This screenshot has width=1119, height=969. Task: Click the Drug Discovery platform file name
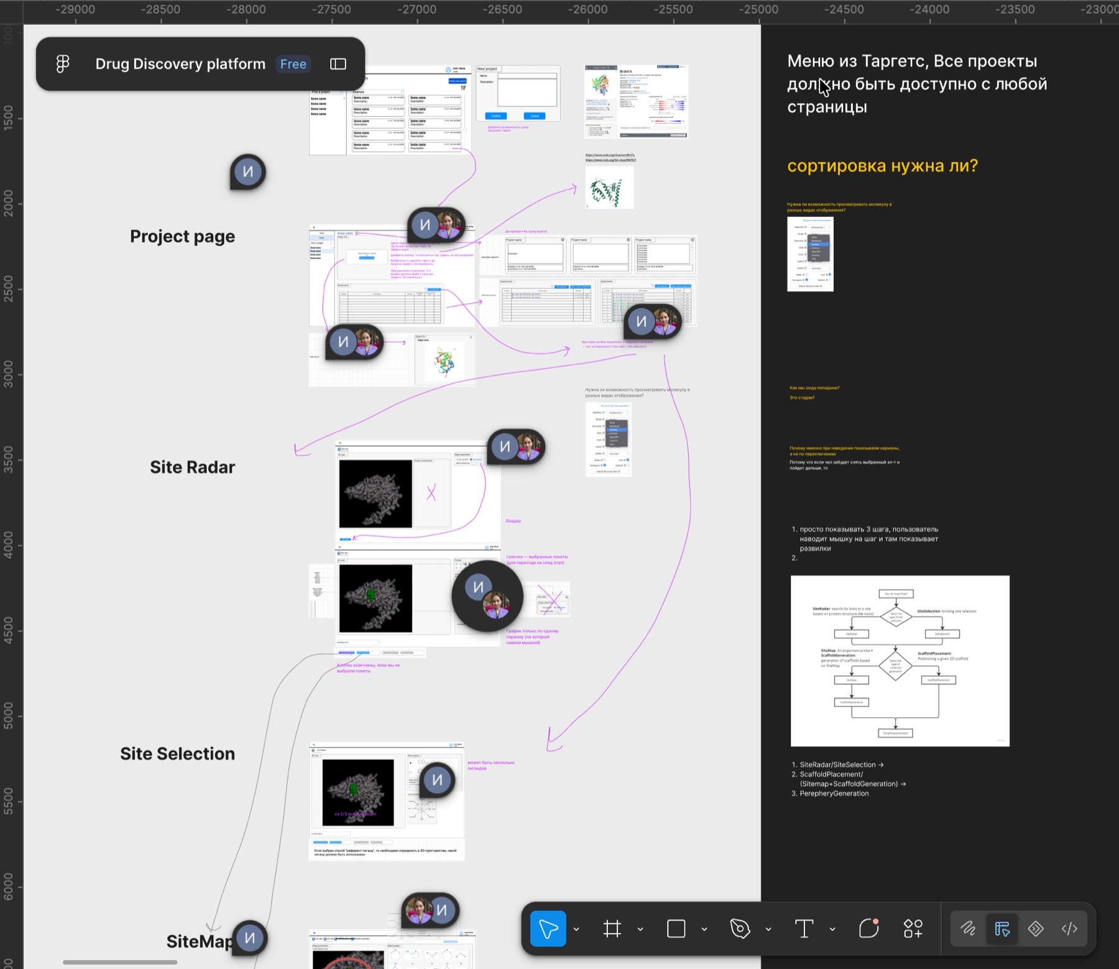(180, 64)
